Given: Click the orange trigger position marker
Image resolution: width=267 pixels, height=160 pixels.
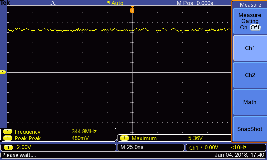Looking at the screenshot, I should pos(132,10).
